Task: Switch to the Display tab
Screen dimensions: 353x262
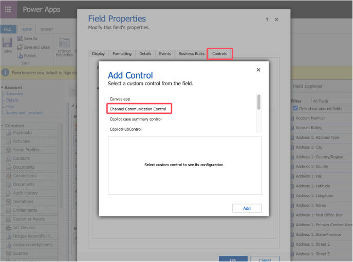Action: click(x=98, y=54)
